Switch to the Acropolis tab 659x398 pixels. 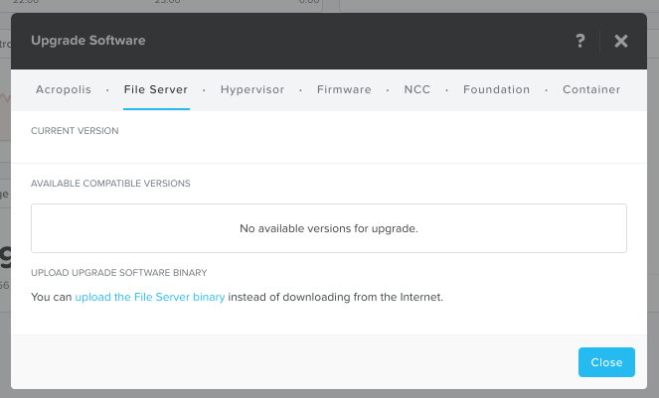point(64,89)
